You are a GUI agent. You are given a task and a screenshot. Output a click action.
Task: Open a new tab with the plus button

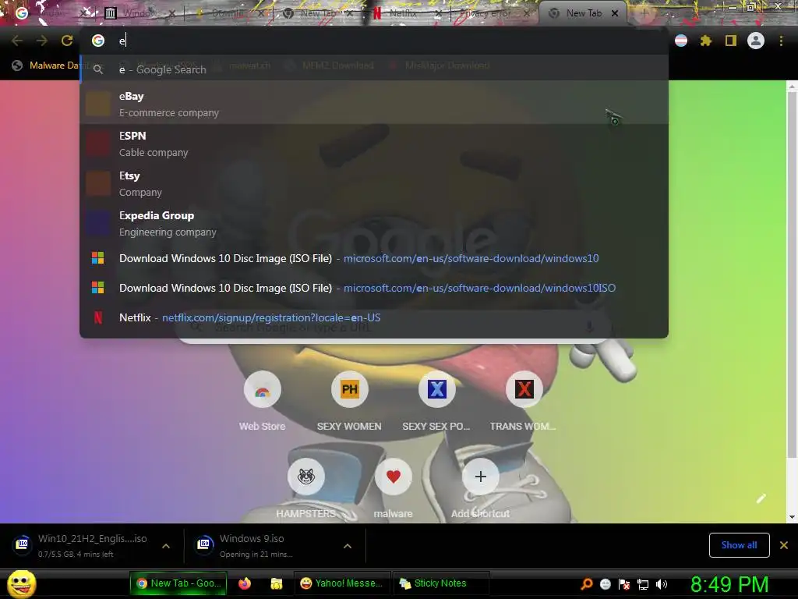coord(644,13)
